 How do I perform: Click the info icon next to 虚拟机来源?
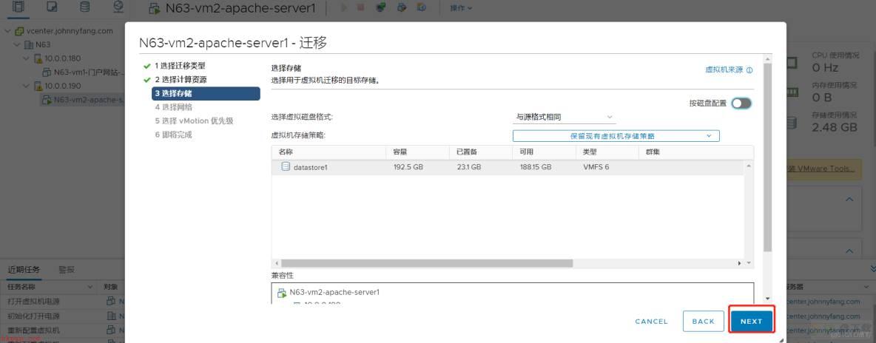point(749,70)
